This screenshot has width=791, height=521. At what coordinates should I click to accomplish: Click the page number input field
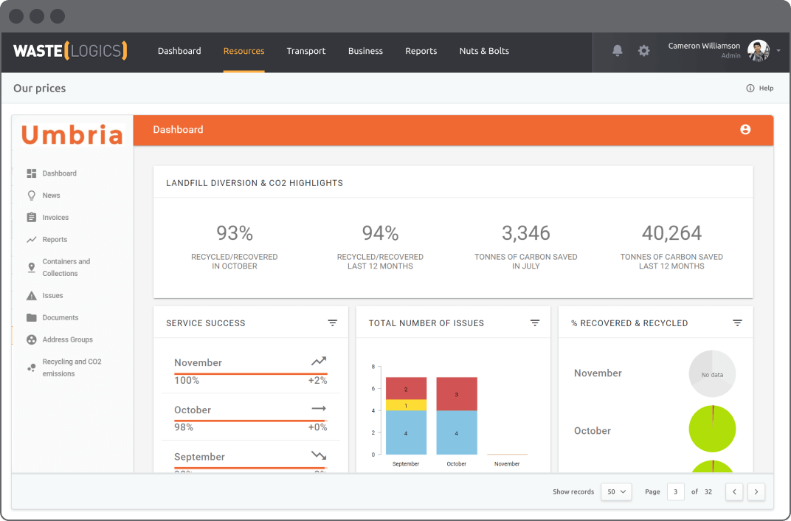675,491
